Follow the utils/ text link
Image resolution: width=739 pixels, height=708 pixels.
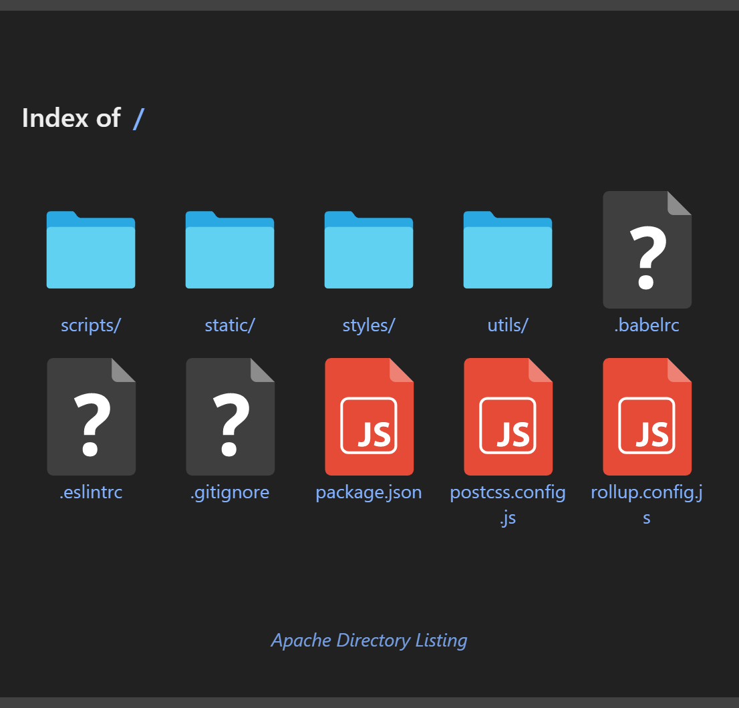[508, 325]
